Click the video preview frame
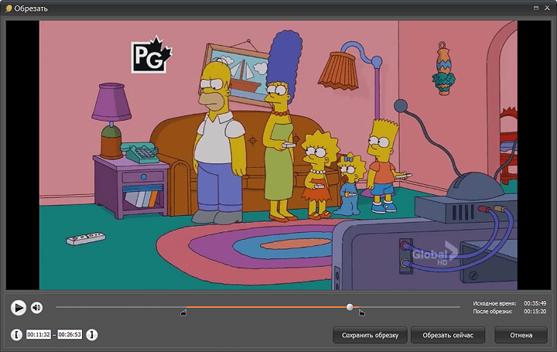This screenshot has height=352, width=557. coord(278,155)
